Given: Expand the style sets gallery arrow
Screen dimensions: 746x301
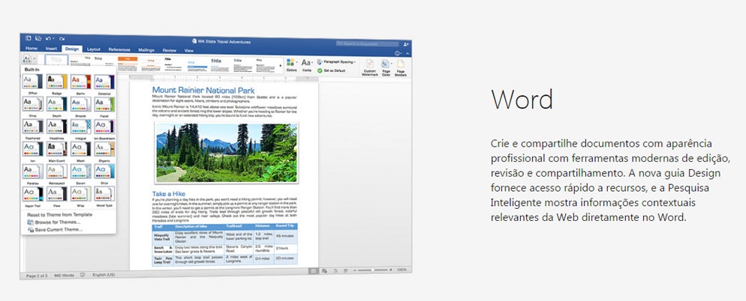Looking at the screenshot, I should pos(280,64).
